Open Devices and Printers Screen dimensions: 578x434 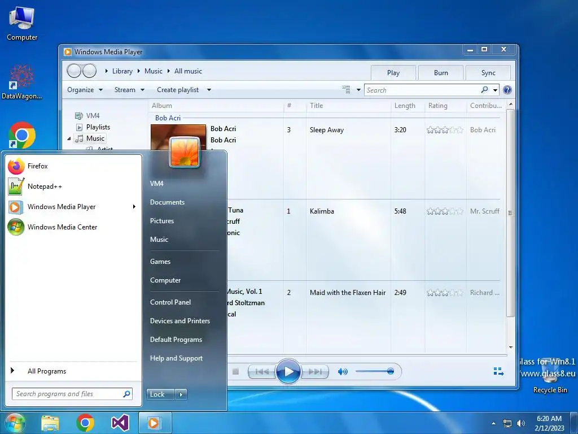[x=180, y=321]
